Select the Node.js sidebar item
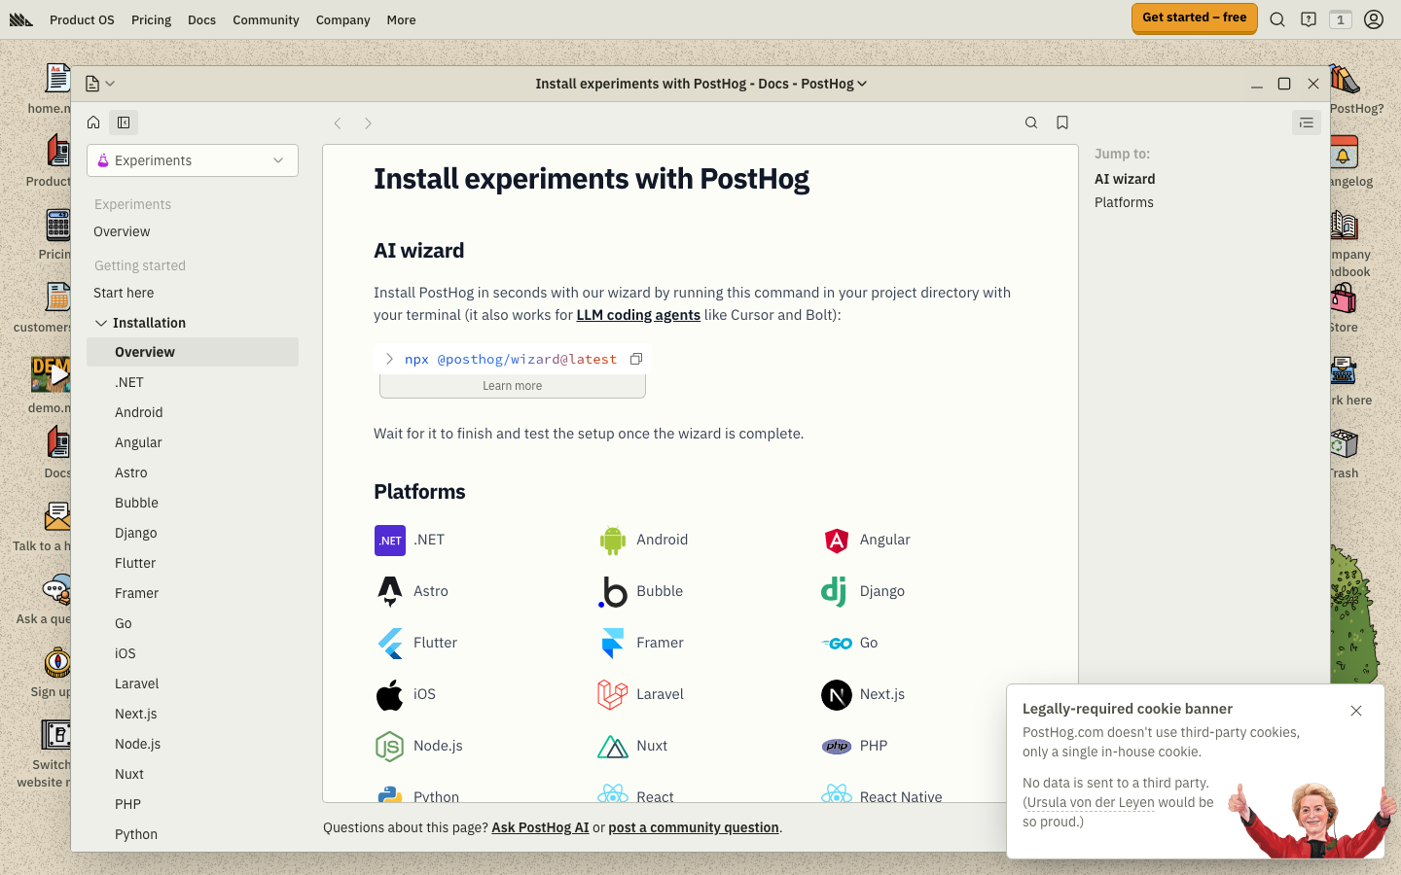 (138, 744)
